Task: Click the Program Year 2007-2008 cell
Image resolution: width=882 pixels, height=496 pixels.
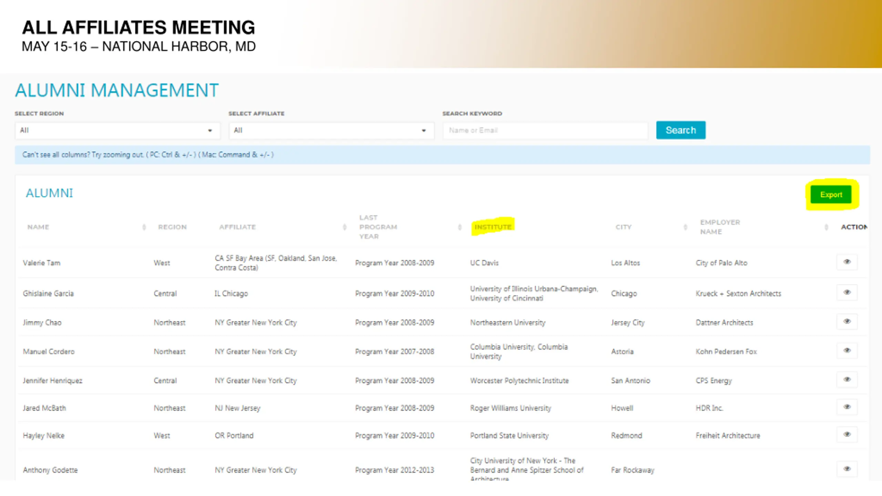Action: [394, 352]
